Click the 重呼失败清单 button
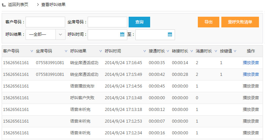Screen dimensions: 265x140 coord(240,22)
